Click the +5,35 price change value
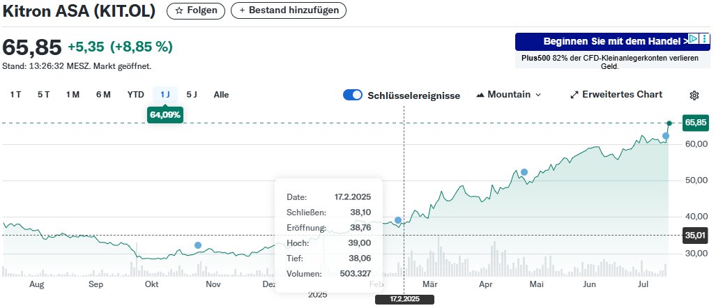 pos(86,47)
